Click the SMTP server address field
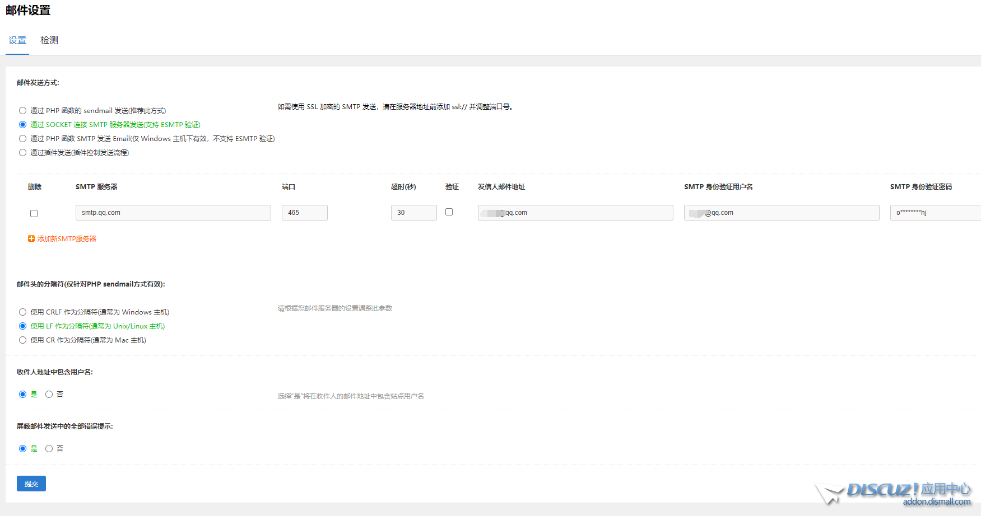Image resolution: width=981 pixels, height=516 pixels. tap(173, 213)
